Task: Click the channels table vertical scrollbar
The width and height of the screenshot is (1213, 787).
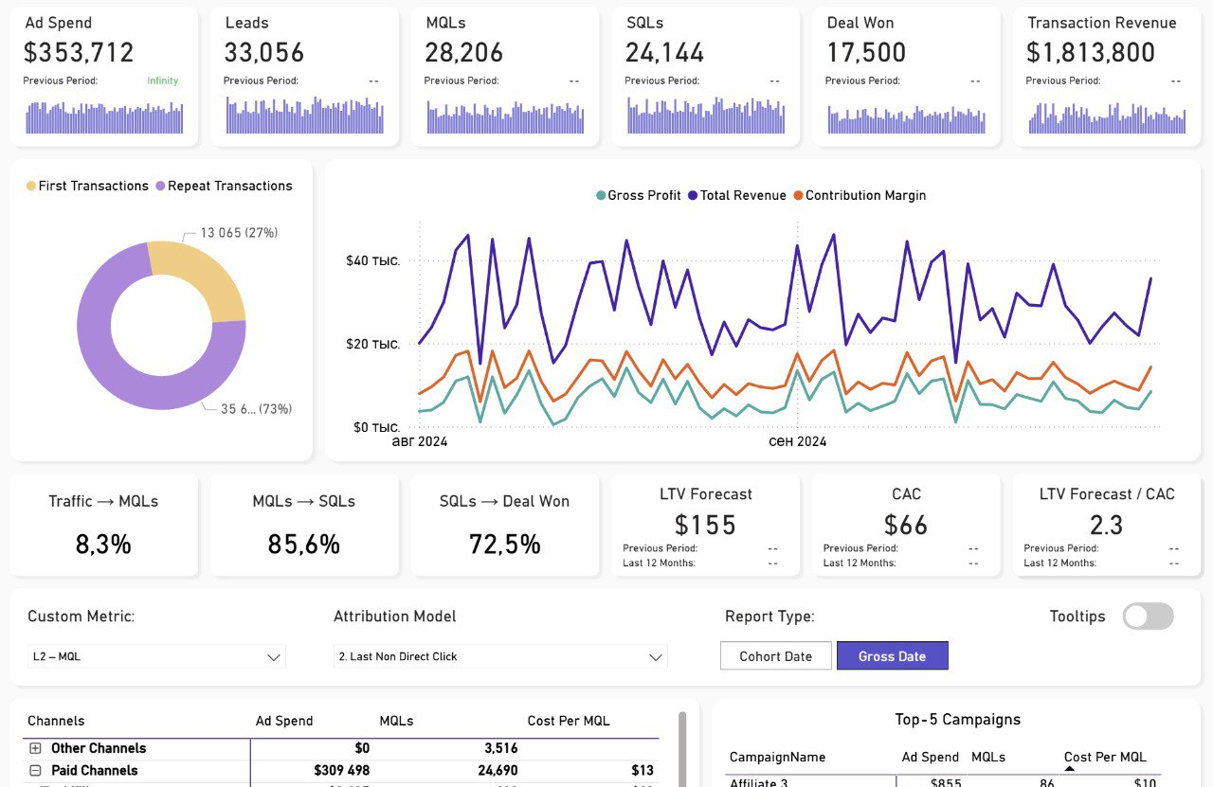Action: click(682, 748)
